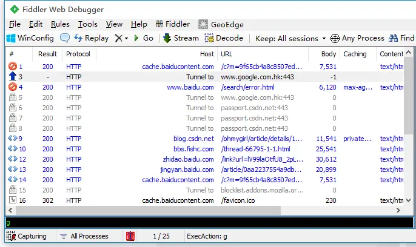Click the Remove sessions X icon
Image resolution: width=416 pixels, height=247 pixels.
click(119, 38)
